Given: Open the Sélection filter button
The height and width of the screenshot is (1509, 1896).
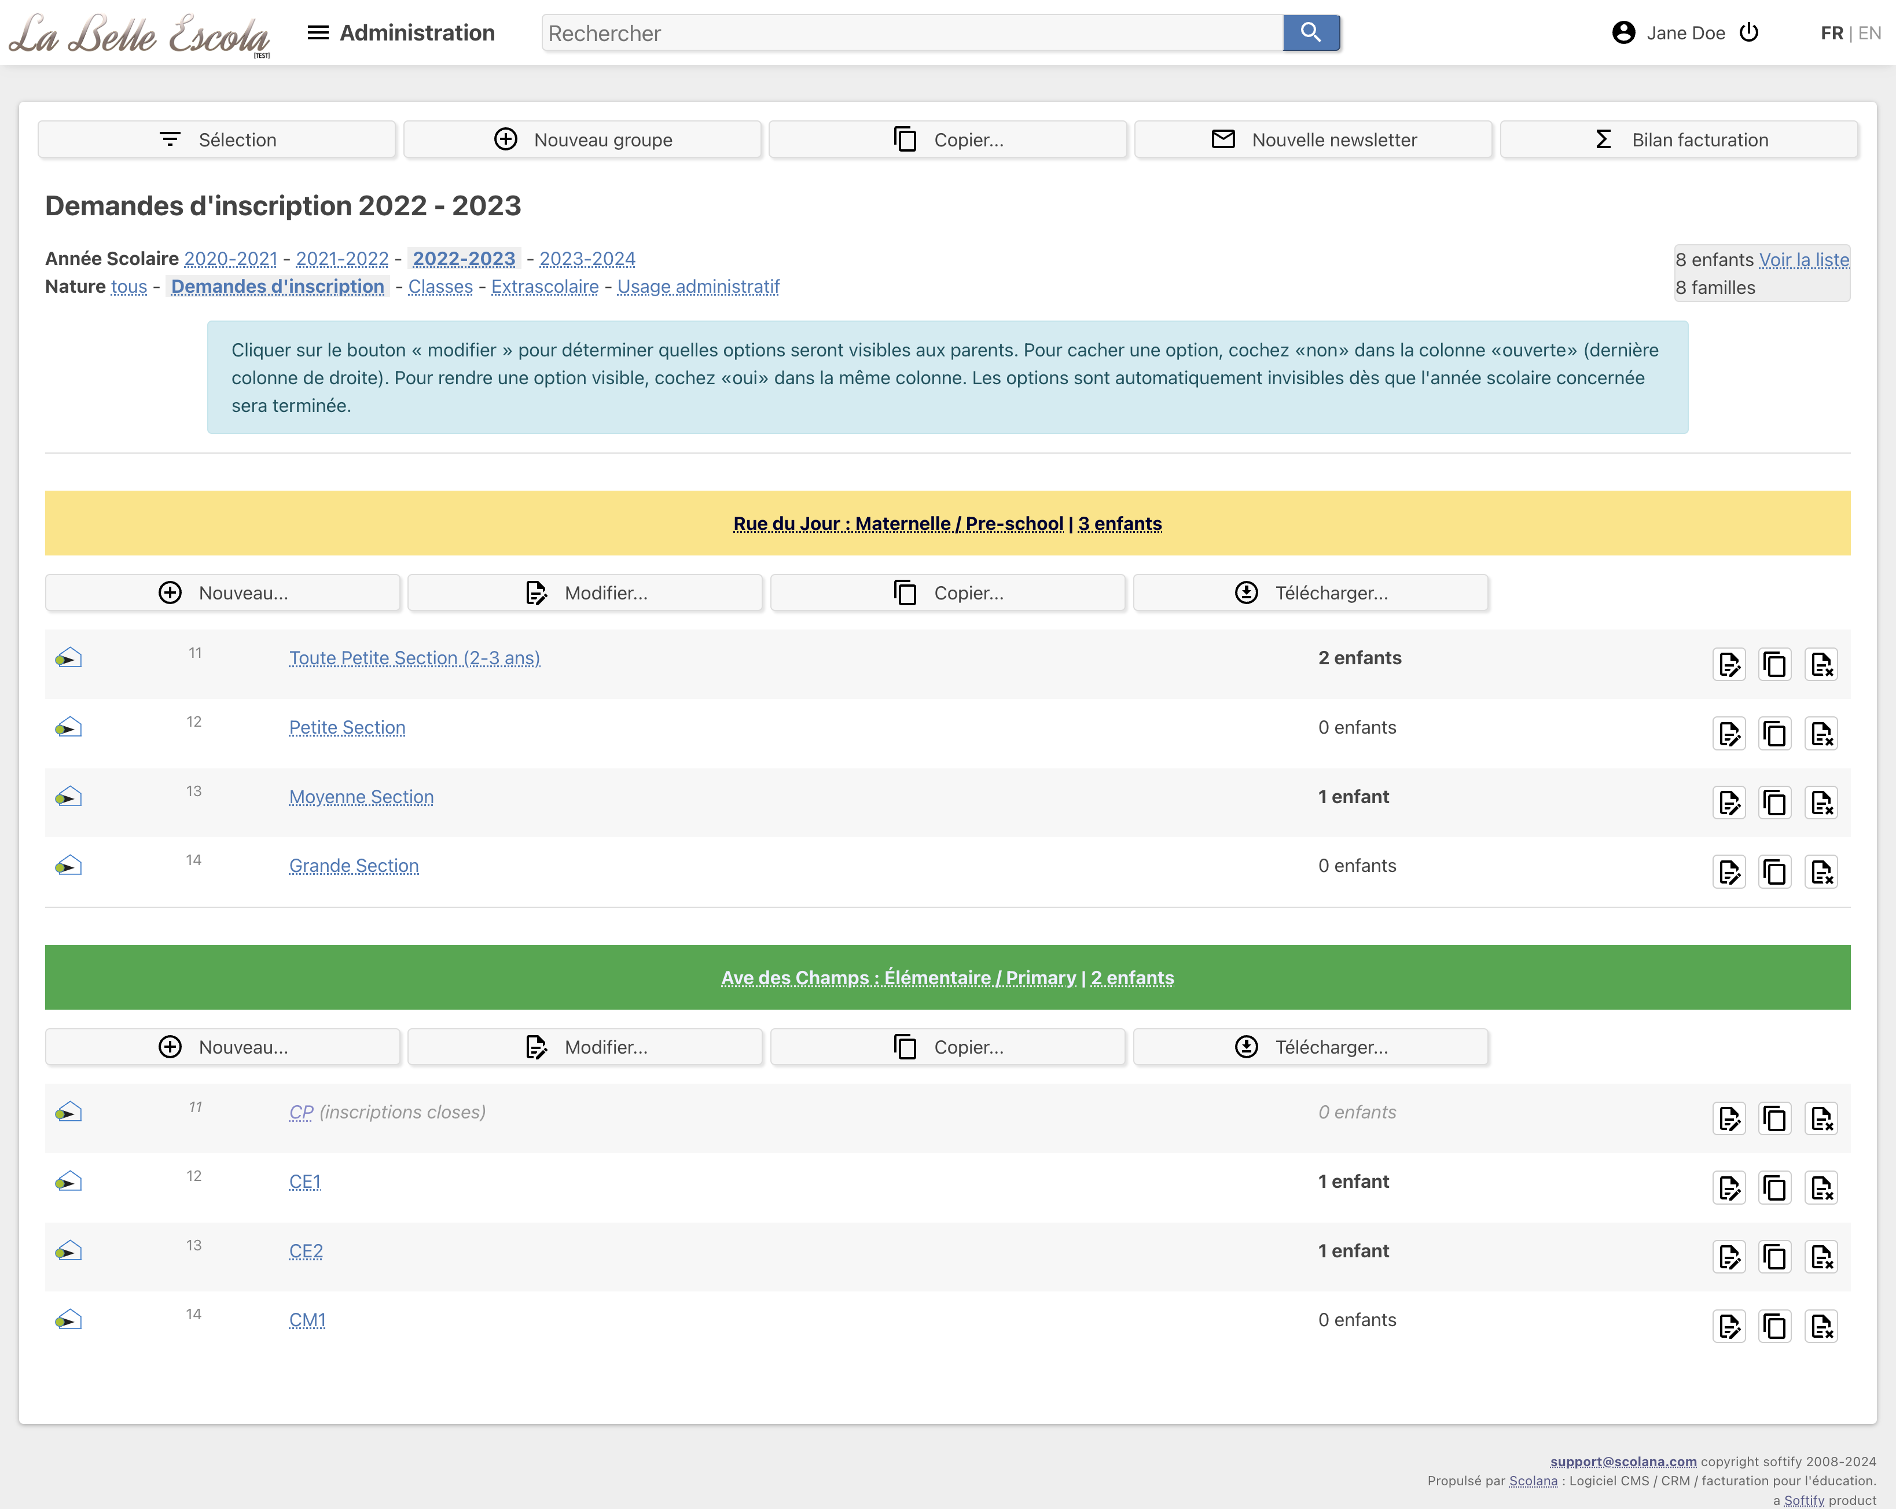Looking at the screenshot, I should (x=216, y=140).
